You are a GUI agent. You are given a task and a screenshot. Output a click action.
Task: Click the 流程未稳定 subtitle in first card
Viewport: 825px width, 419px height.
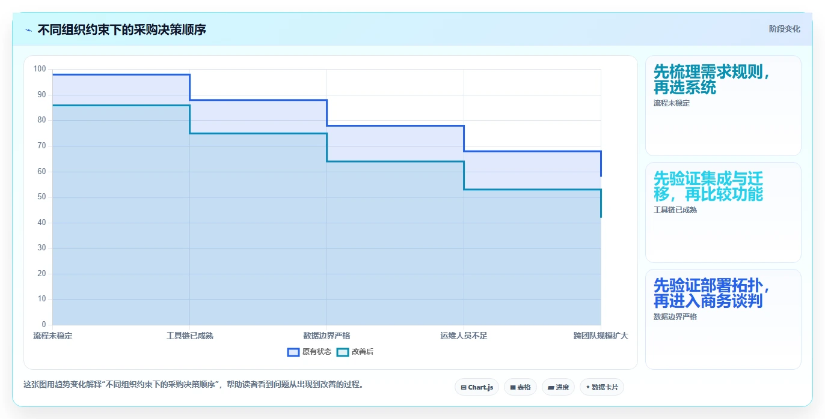pos(672,103)
